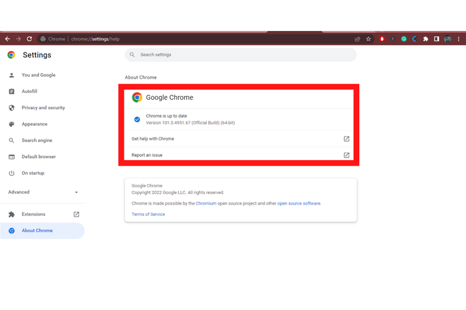Viewport: 466px width, 310px height.
Task: Open the Chrome three-dot menu
Action: [x=459, y=39]
